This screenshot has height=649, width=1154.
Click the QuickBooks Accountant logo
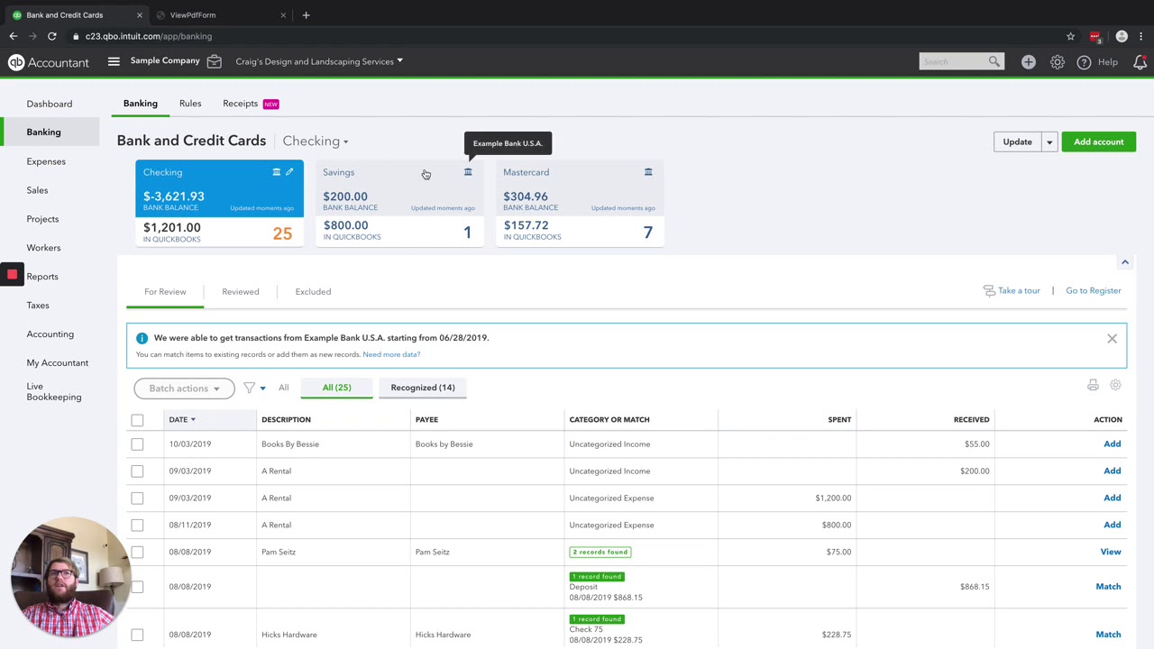point(49,62)
